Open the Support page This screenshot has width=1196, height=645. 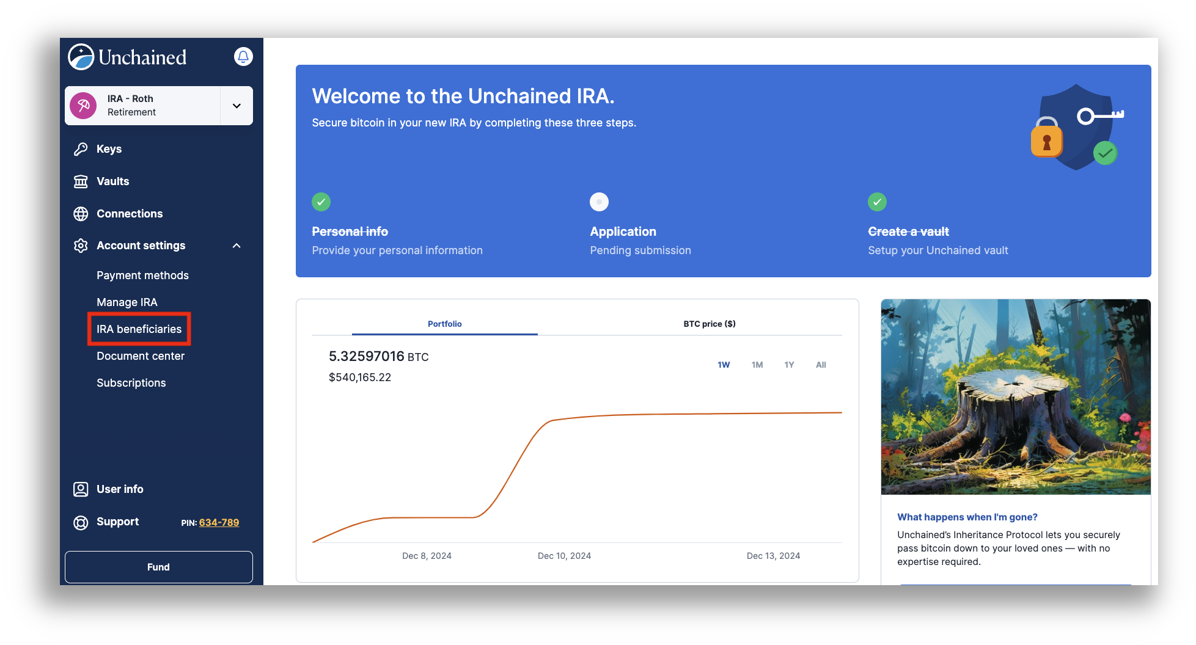click(118, 522)
